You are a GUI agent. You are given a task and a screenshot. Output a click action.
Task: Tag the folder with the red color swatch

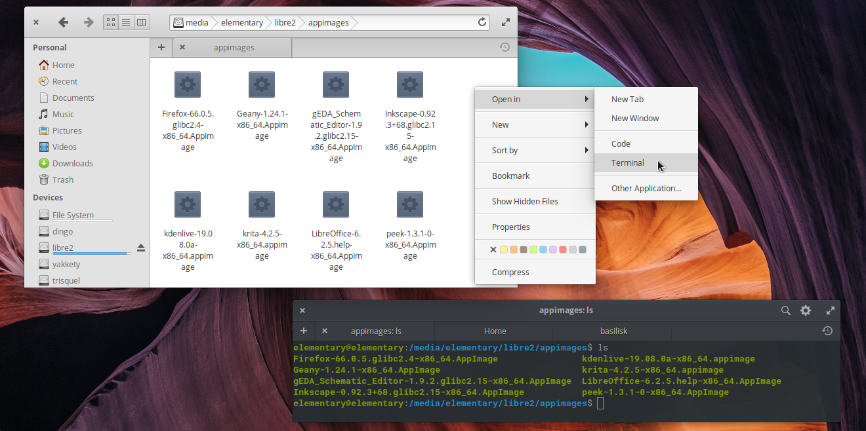click(x=562, y=249)
